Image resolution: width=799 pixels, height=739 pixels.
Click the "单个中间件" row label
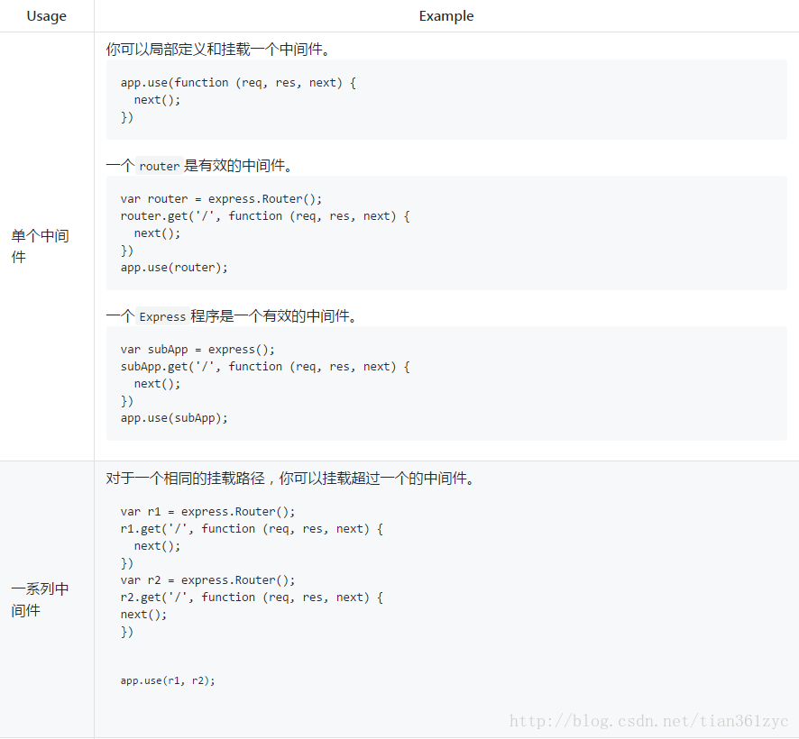pyautogui.click(x=41, y=246)
